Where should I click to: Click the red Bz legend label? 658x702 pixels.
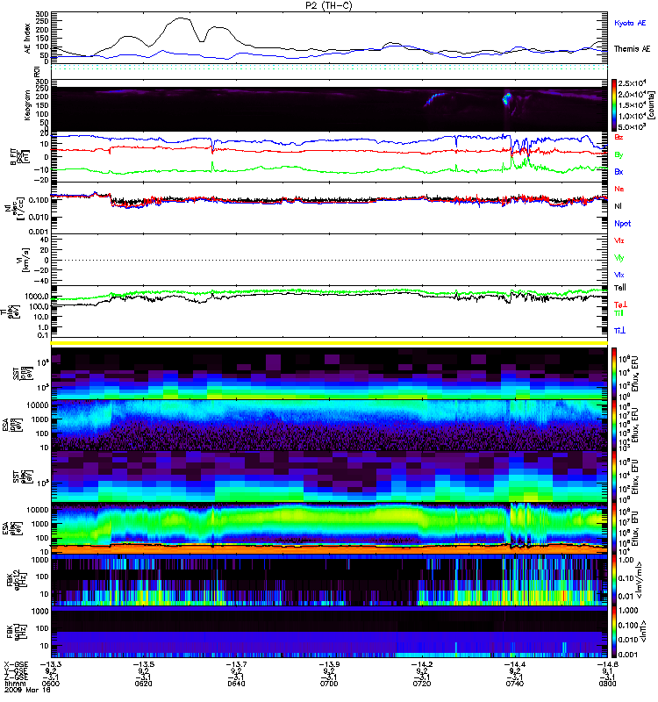click(619, 137)
